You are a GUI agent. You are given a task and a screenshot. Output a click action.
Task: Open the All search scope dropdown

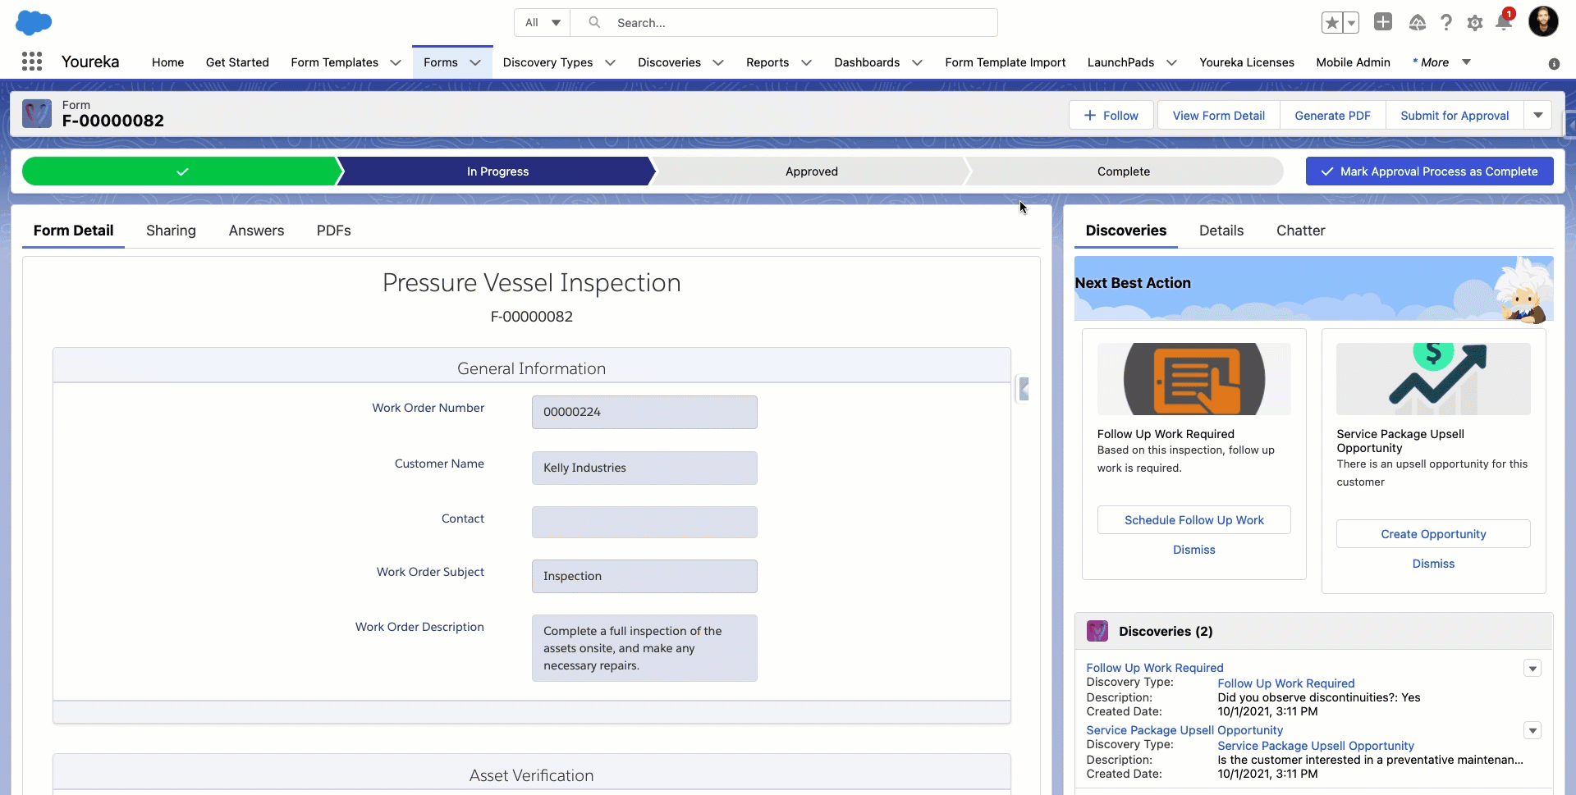(543, 23)
